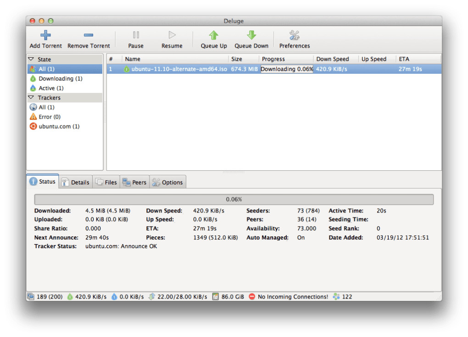This screenshot has height=337, width=468.
Task: Select the All (1) state filter
Action: coord(65,69)
